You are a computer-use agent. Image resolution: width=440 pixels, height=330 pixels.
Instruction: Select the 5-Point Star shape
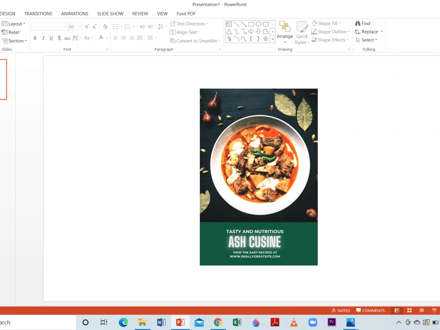coord(266,39)
